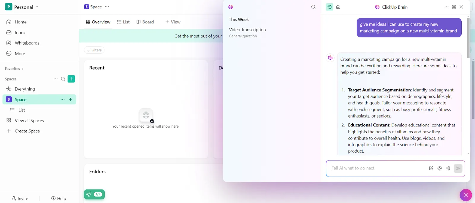Toggle the chat history panel icon
The image size is (475, 203).
(330, 7)
